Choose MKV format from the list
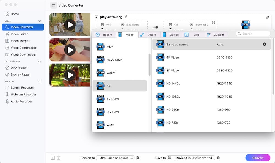The image size is (275, 163). click(x=120, y=47)
